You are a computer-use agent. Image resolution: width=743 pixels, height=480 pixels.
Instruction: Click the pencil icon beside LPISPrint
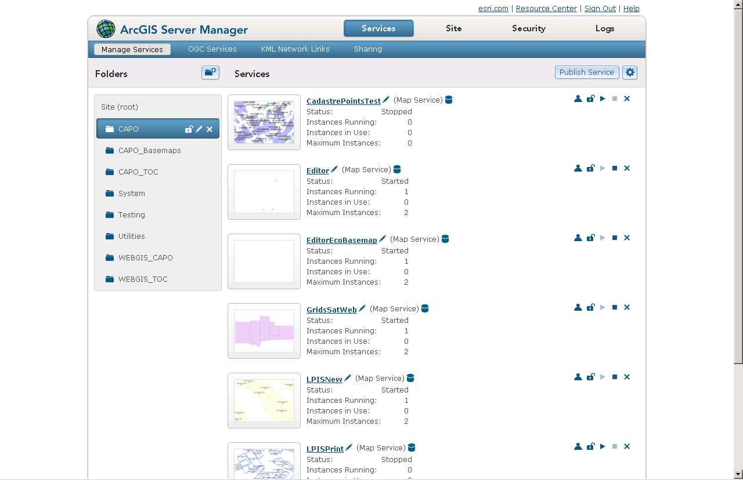point(349,448)
